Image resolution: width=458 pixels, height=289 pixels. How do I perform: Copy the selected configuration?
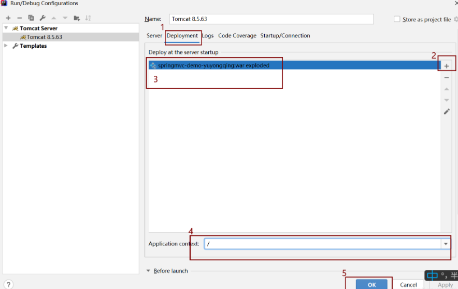(31, 18)
